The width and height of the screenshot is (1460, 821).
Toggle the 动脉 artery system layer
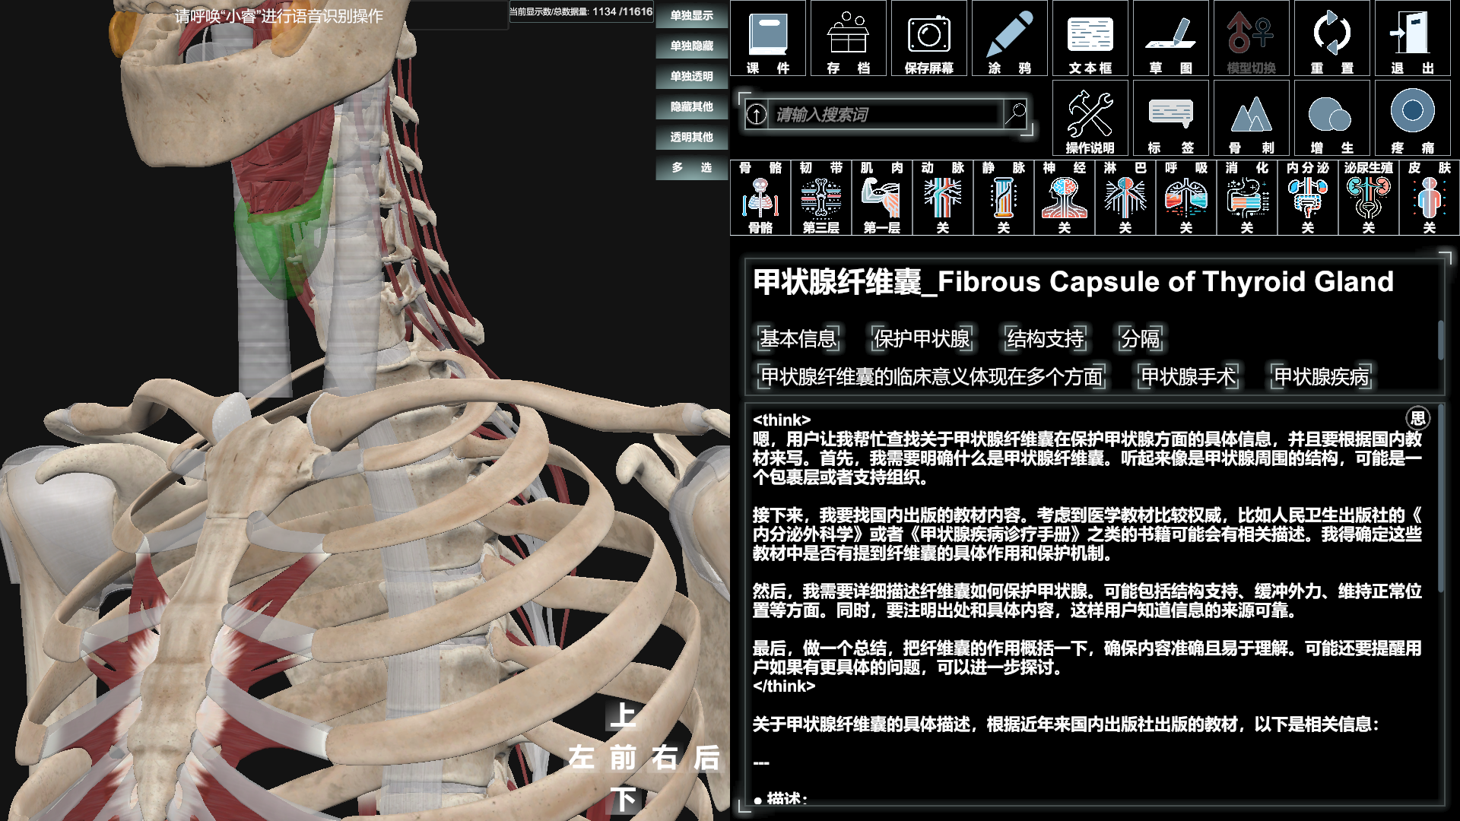tap(942, 198)
